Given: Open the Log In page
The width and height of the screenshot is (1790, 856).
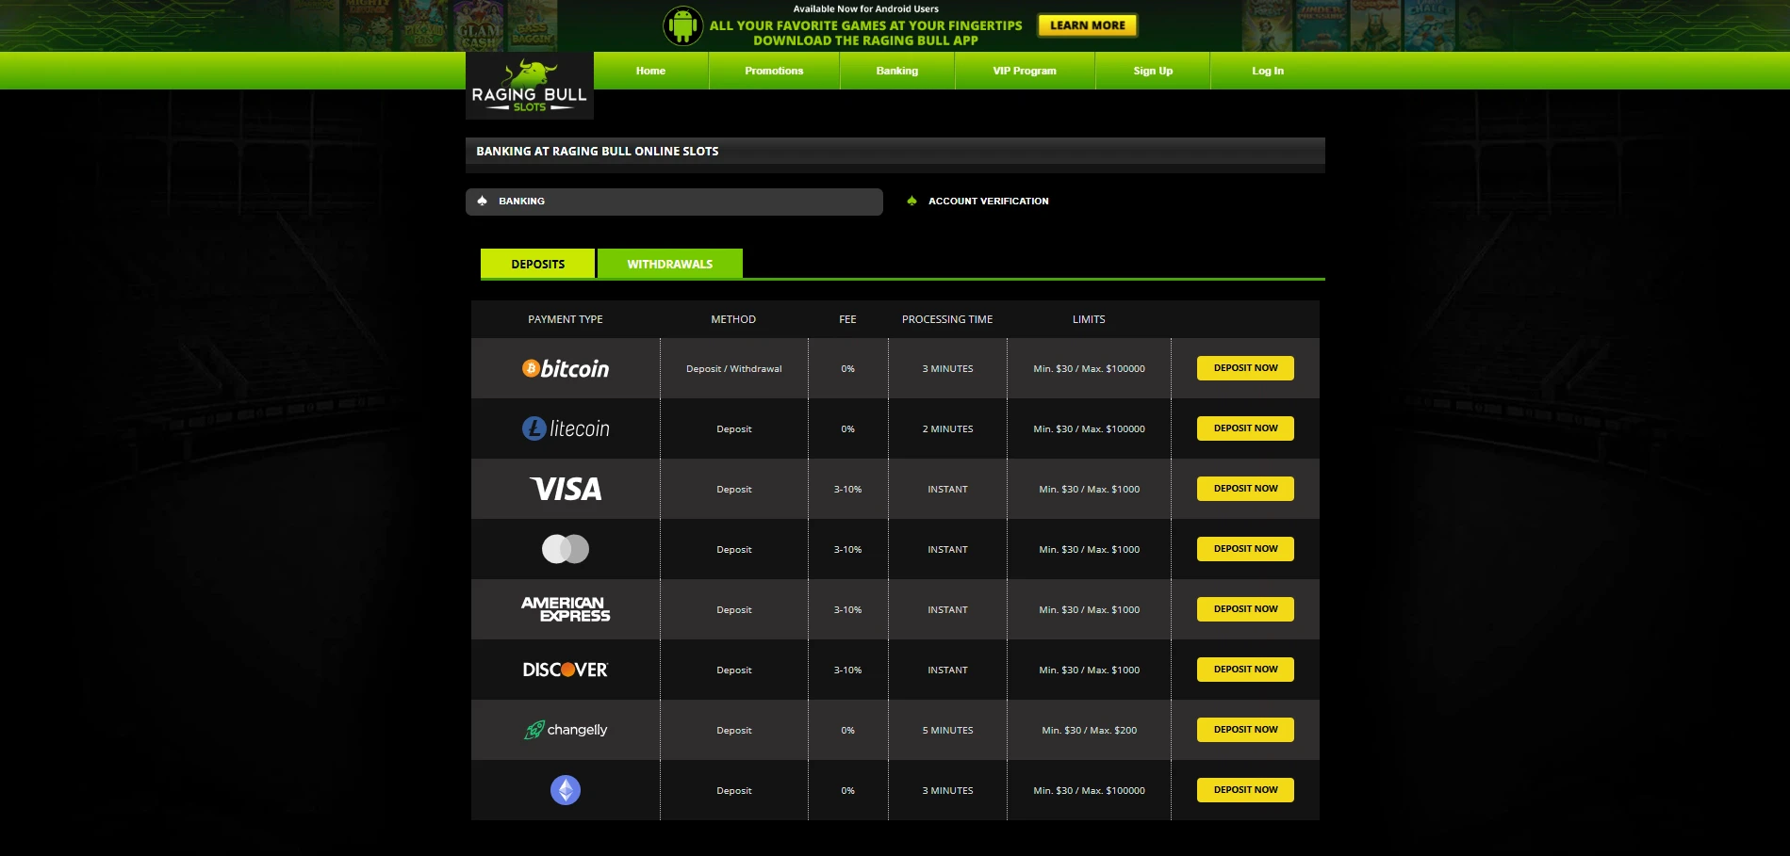Looking at the screenshot, I should 1267,71.
